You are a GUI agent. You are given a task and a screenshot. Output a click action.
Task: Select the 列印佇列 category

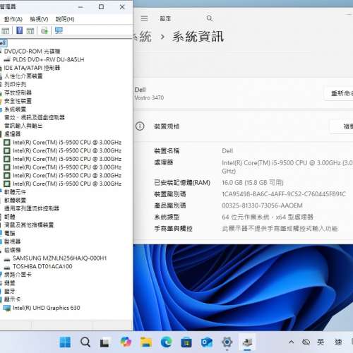click(x=15, y=85)
